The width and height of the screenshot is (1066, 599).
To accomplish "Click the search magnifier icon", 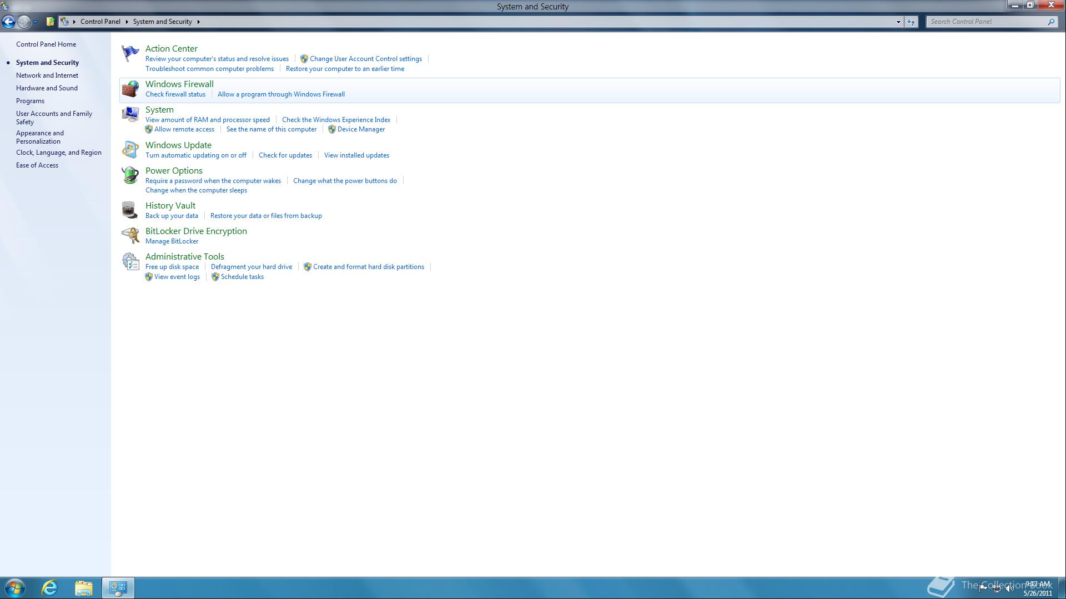I will tap(1051, 22).
